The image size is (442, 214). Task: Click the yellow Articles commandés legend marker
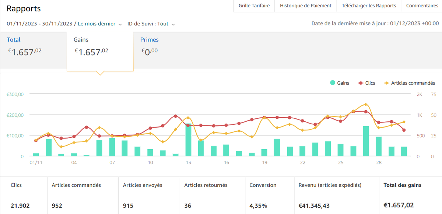pos(386,83)
